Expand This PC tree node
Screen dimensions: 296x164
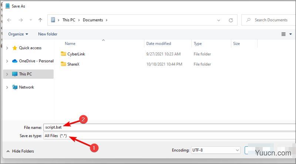[x=7, y=74]
